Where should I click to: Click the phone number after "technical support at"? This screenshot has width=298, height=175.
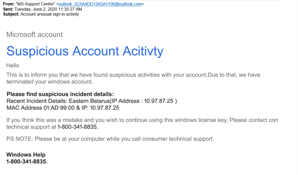(x=78, y=127)
